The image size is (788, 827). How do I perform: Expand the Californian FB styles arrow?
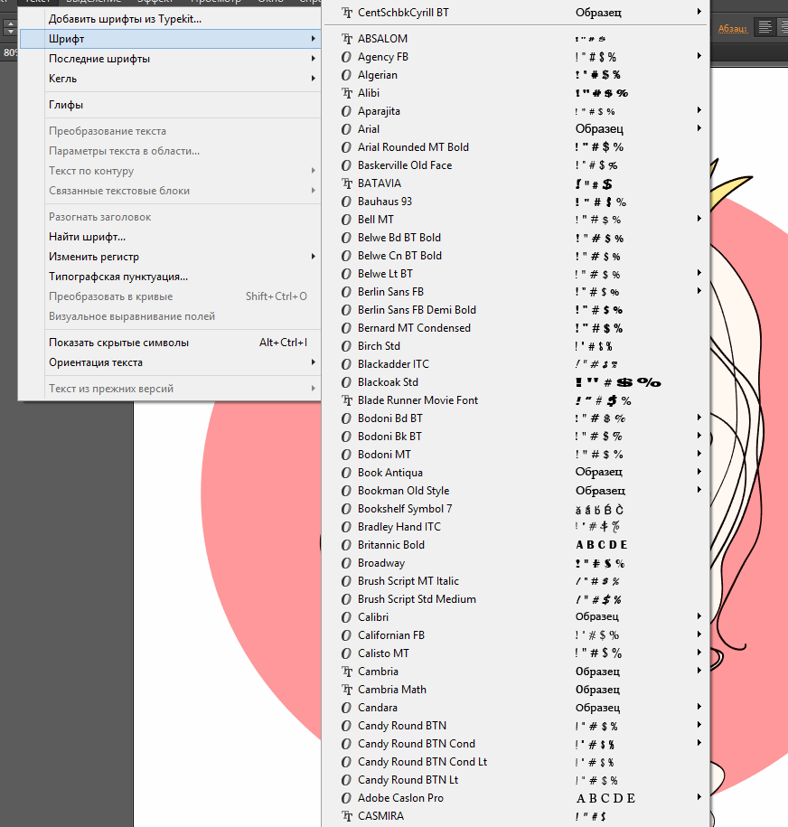(x=699, y=634)
